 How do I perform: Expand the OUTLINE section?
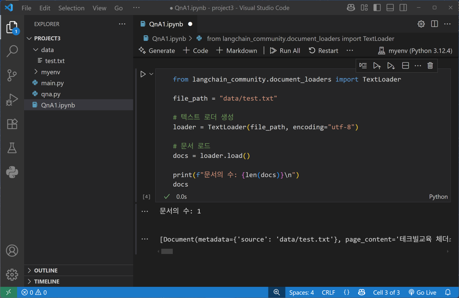[x=78, y=270]
